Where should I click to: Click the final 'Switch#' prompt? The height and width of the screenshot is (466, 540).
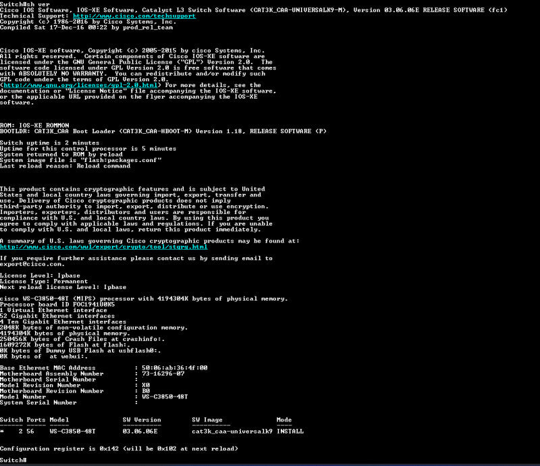13,460
